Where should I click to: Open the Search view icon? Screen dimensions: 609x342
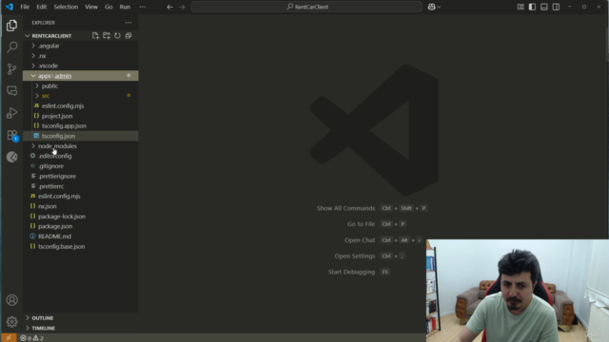pyautogui.click(x=11, y=47)
